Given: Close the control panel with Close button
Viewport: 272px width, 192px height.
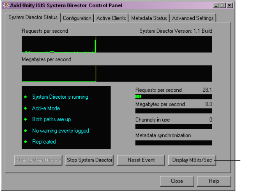Looking at the screenshot, I should coord(177,181).
